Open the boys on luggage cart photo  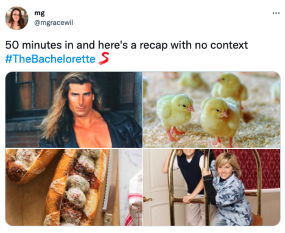(212, 187)
